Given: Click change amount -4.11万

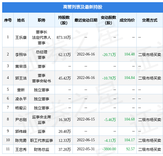Looking at the screenshot, I should (x=110, y=140).
